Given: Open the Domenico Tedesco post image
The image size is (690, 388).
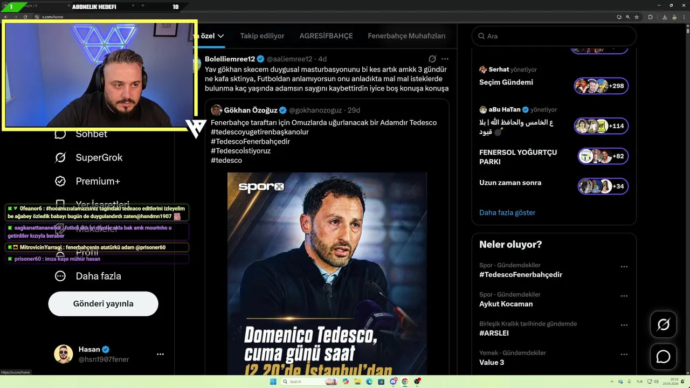Looking at the screenshot, I should point(327,274).
